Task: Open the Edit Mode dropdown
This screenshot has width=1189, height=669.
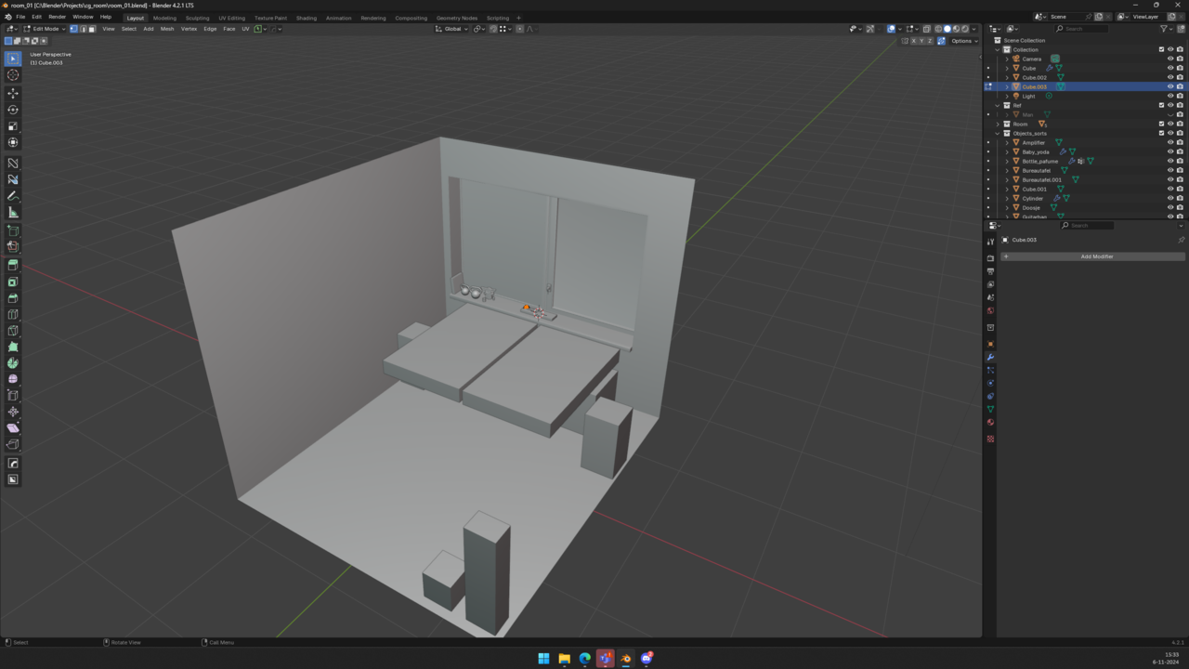Action: point(46,29)
